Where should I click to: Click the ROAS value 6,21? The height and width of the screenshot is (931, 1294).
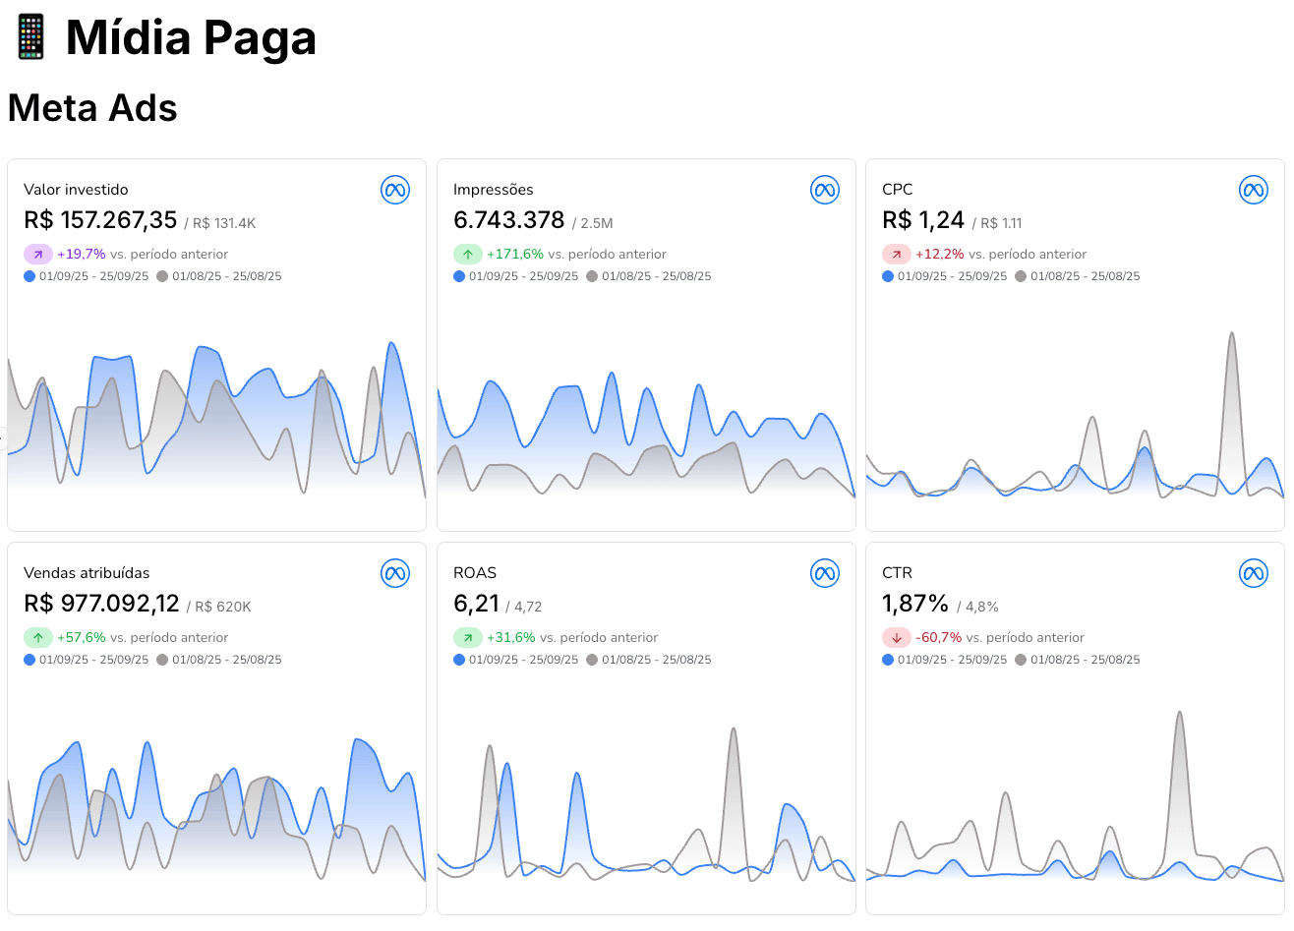coord(476,604)
